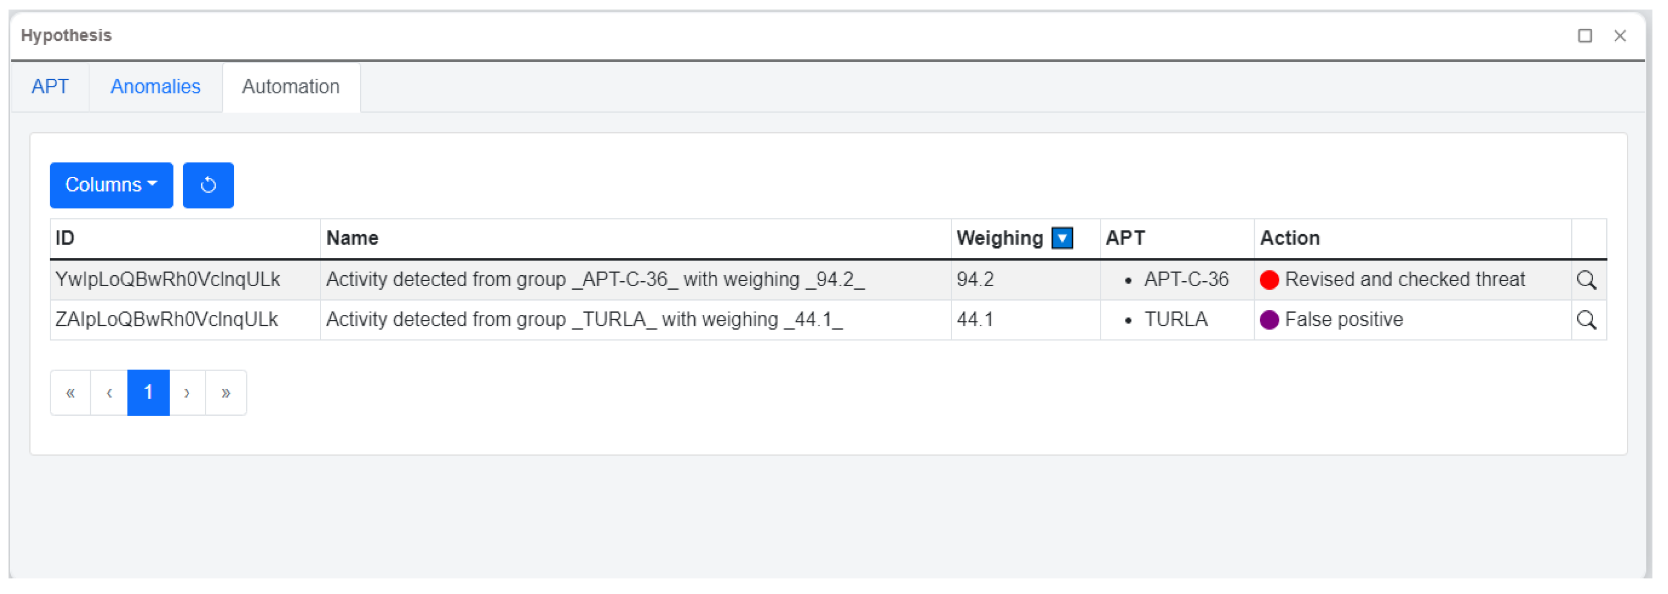
Task: Open details magnifier for TURLA row
Action: click(x=1586, y=320)
